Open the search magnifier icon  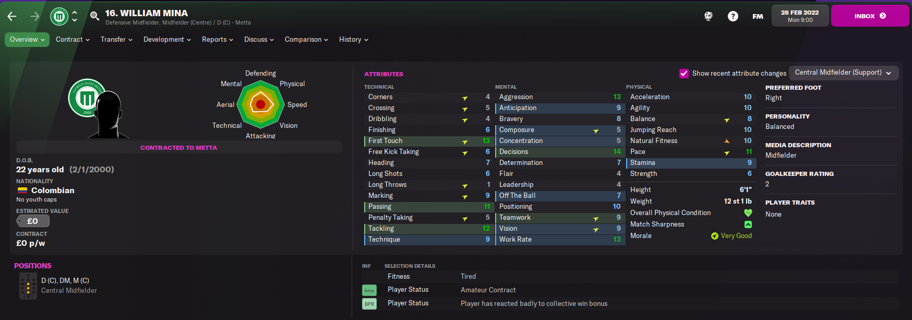tap(94, 16)
